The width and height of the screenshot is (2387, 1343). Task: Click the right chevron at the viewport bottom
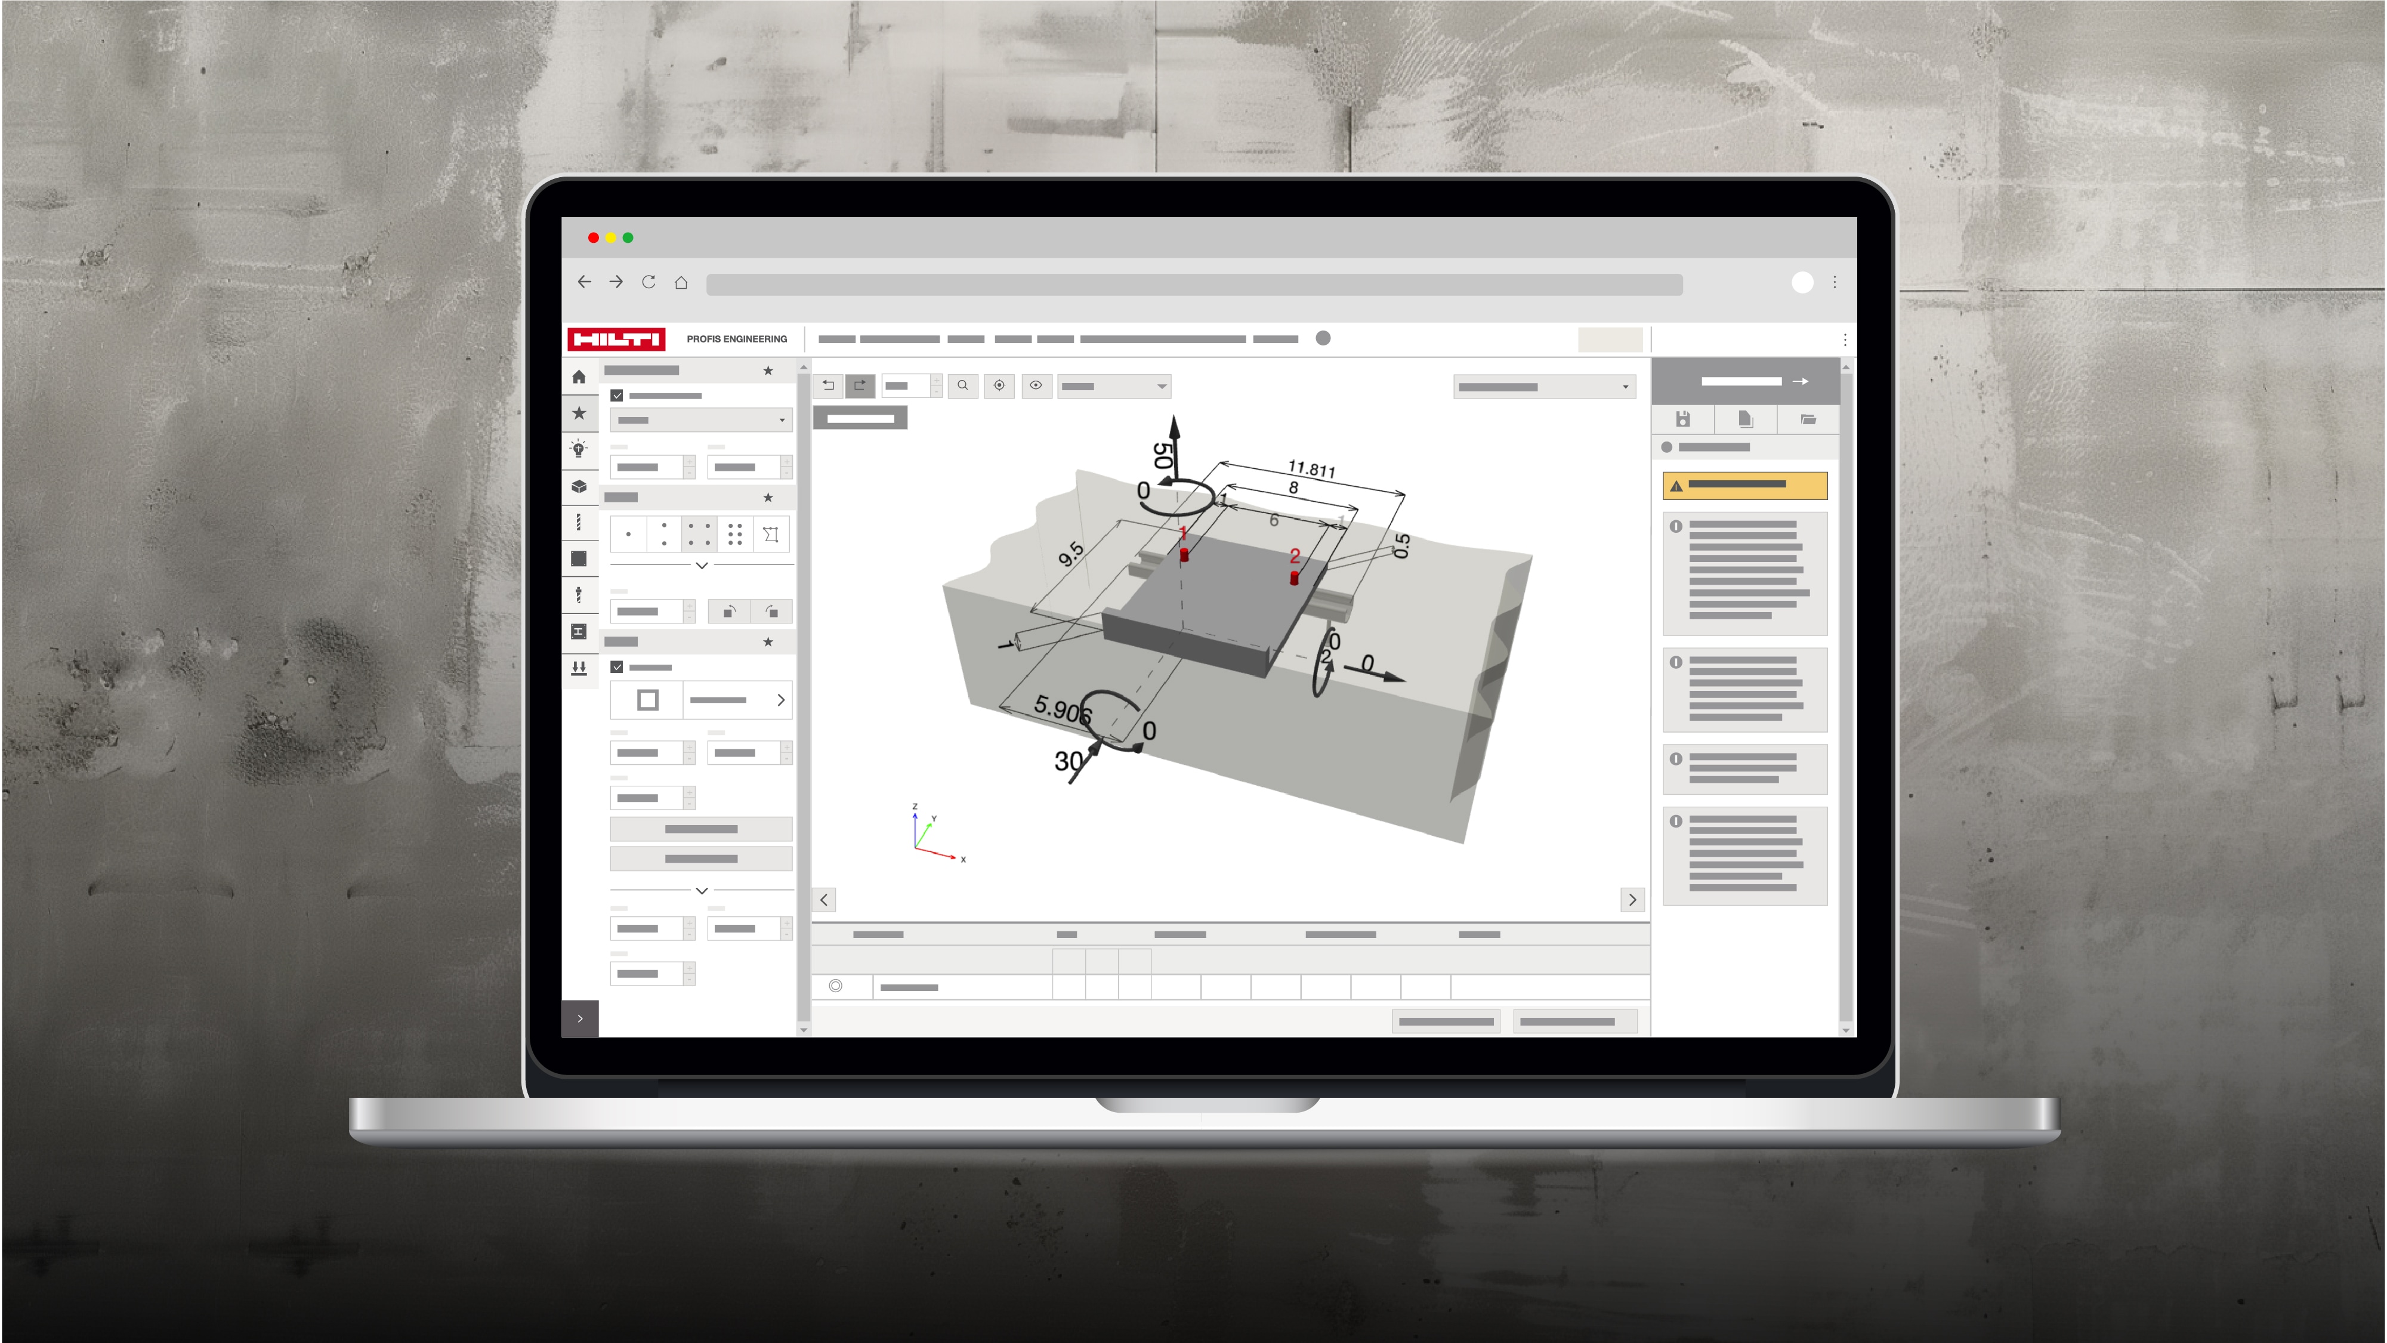[1633, 900]
